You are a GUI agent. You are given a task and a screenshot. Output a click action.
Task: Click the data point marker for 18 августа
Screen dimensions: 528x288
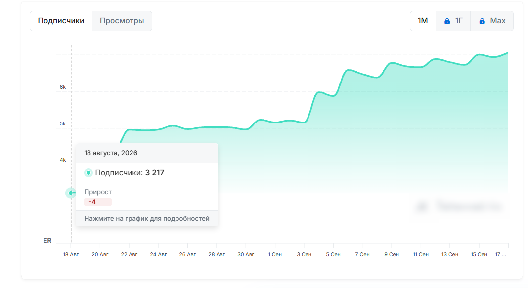[x=71, y=193]
